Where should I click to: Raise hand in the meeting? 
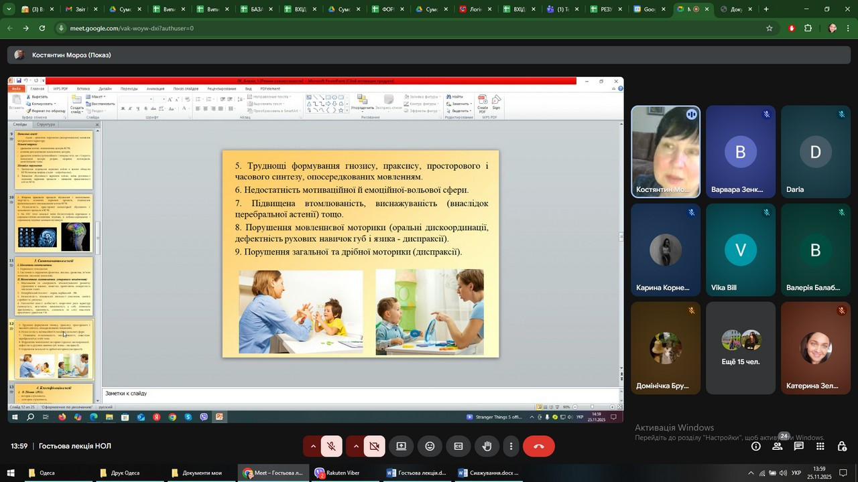tap(487, 446)
